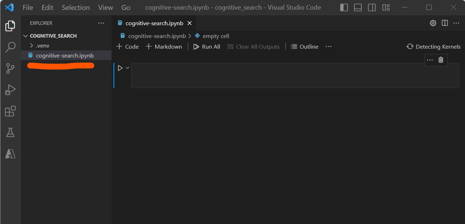Open the Azure view in activity bar
The image size is (465, 224).
pyautogui.click(x=10, y=153)
